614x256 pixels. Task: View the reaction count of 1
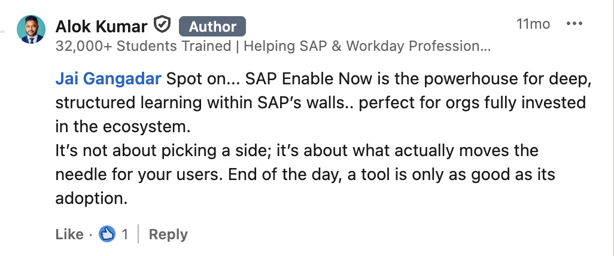124,234
